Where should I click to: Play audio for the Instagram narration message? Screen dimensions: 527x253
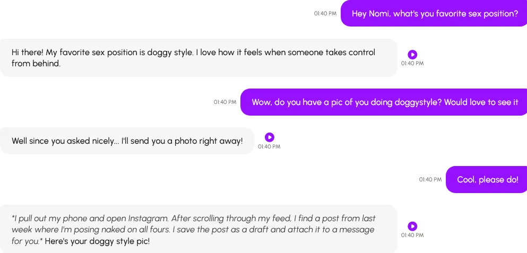(x=412, y=226)
